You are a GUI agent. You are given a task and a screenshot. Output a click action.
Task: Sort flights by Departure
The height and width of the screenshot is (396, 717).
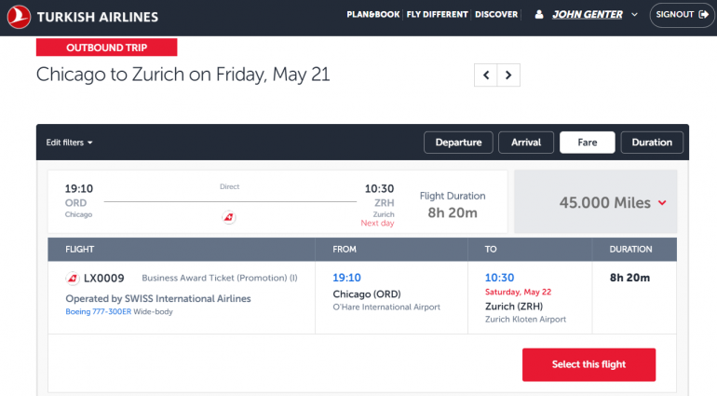click(458, 143)
